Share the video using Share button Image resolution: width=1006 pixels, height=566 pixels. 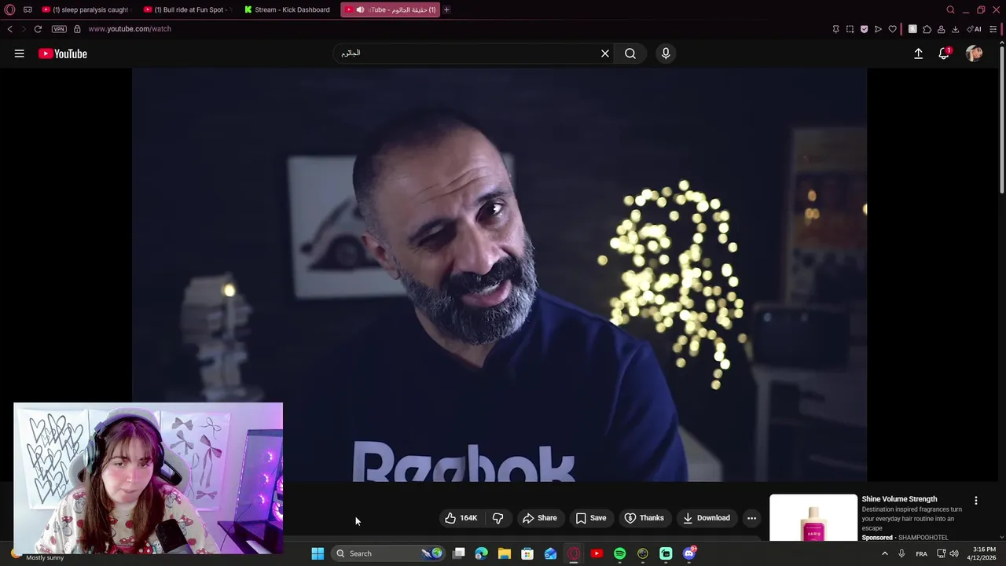click(540, 518)
